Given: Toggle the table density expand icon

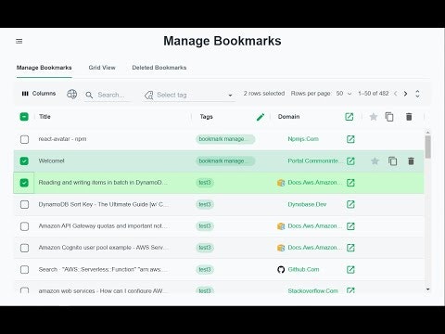Looking at the screenshot, I should coord(417,94).
